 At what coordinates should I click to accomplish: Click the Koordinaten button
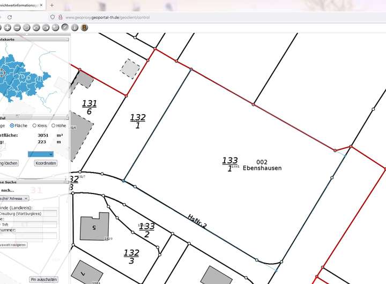point(46,163)
